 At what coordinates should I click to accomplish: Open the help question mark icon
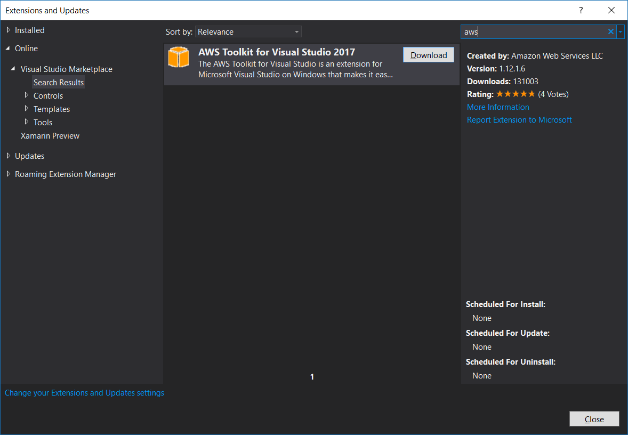tap(581, 11)
